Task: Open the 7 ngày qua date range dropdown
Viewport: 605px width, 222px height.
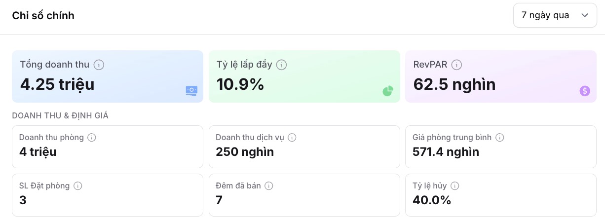Action: coord(555,16)
